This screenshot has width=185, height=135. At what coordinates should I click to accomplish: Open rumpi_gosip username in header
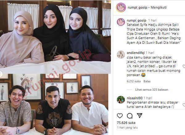(138, 7)
